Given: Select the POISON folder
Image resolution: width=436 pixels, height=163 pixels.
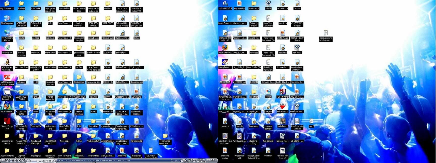Looking at the screenshot, I should point(254,79).
